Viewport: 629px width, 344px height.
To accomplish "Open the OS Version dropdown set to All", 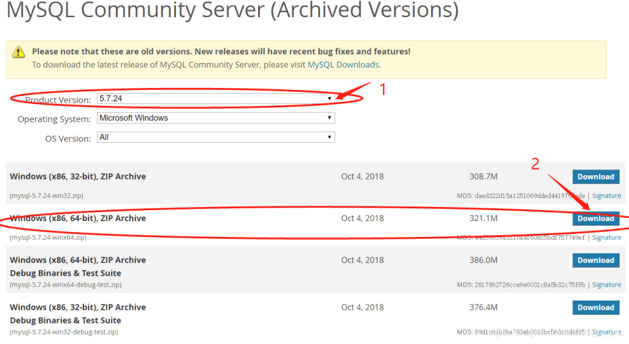I will point(216,137).
